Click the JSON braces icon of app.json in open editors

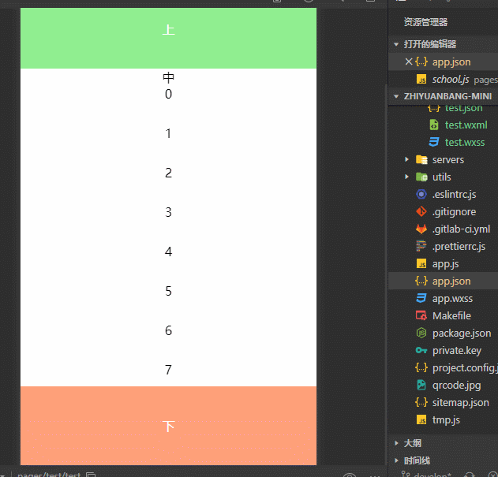[x=421, y=61]
